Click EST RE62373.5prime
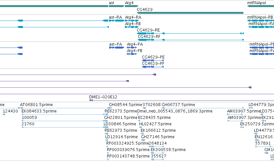Screen dimensions: 274x161 106,115
